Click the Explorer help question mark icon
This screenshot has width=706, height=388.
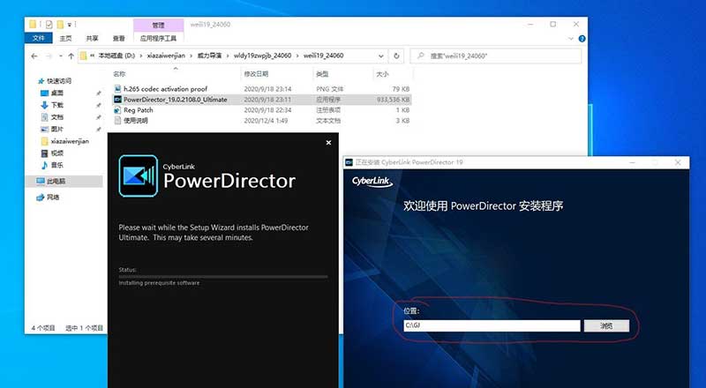tap(582, 39)
